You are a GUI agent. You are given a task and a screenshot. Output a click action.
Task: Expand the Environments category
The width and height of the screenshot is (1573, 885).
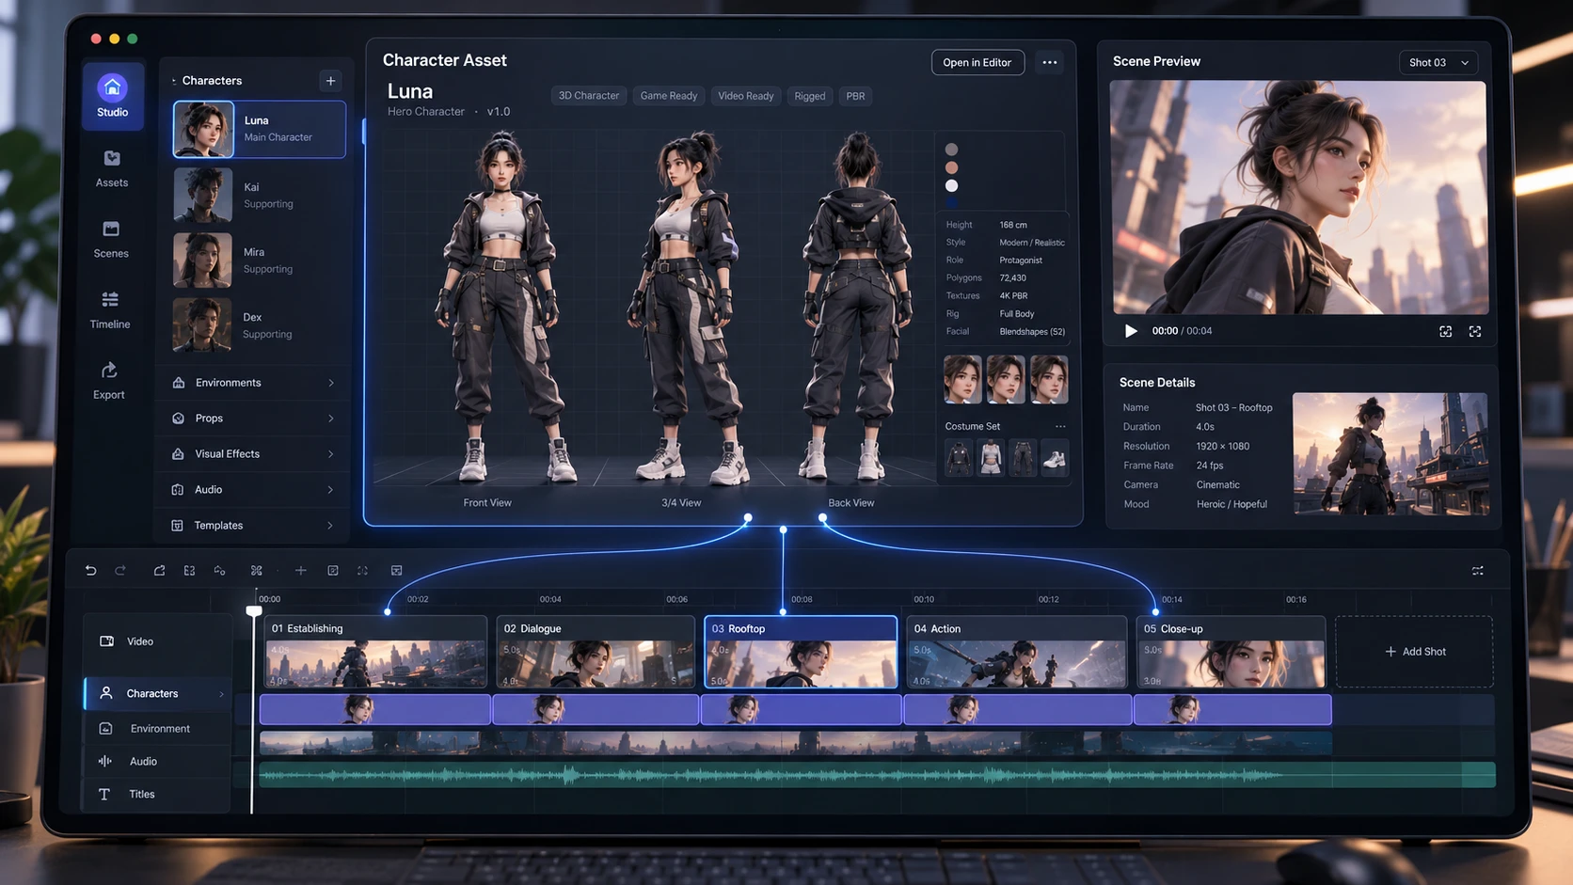[x=254, y=383]
